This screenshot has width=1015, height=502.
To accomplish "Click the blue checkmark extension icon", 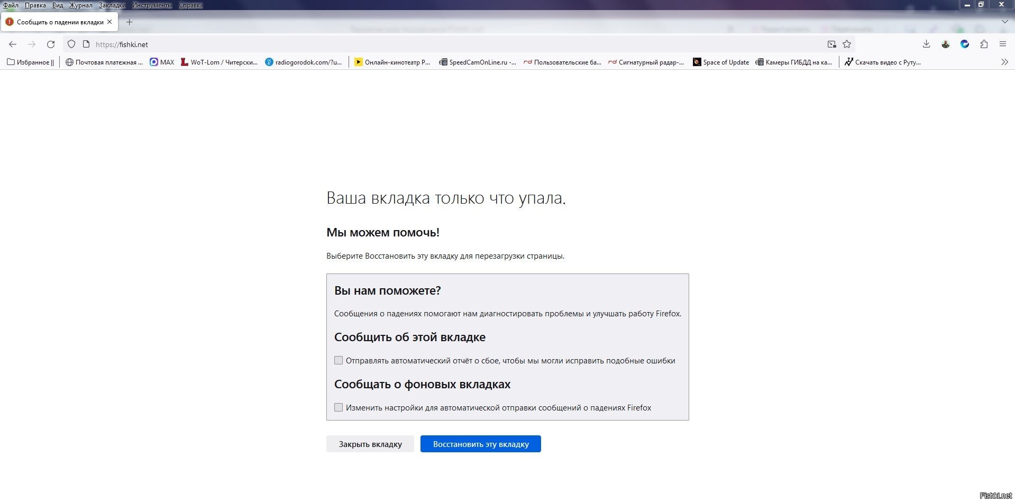I will (x=965, y=44).
